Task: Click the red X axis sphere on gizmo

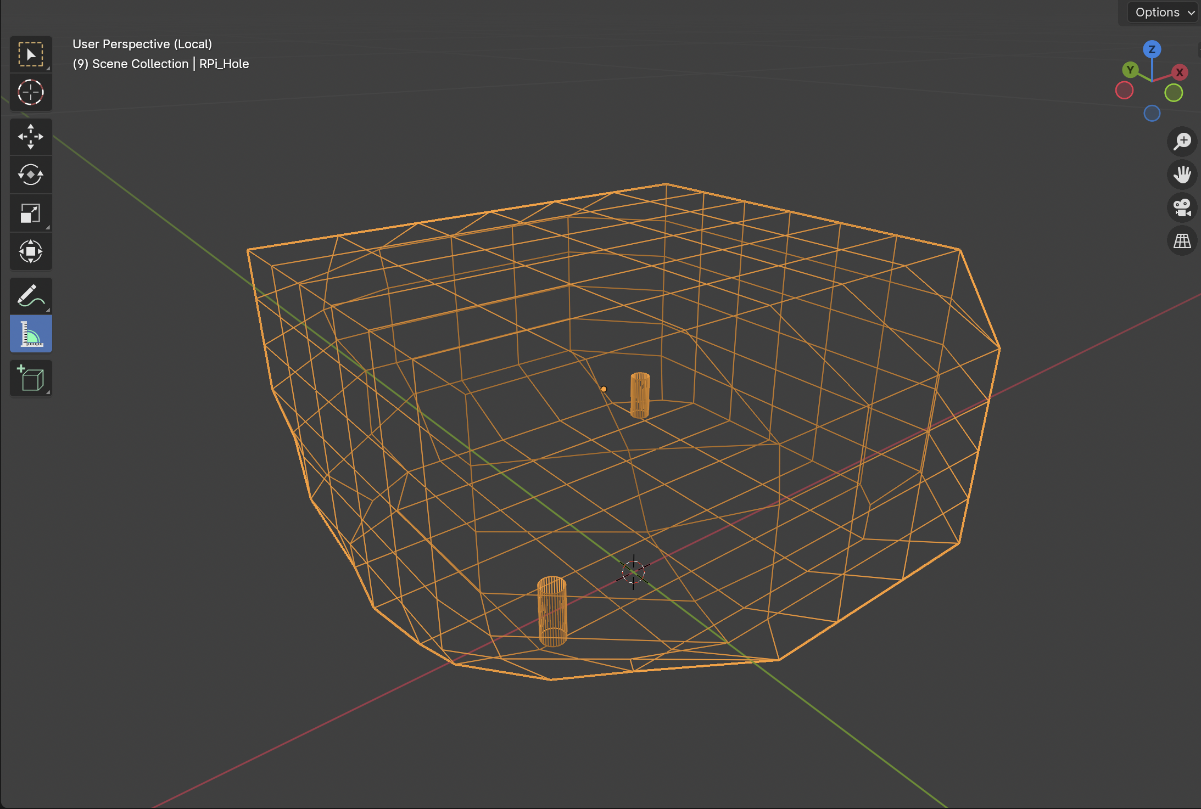Action: 1178,72
